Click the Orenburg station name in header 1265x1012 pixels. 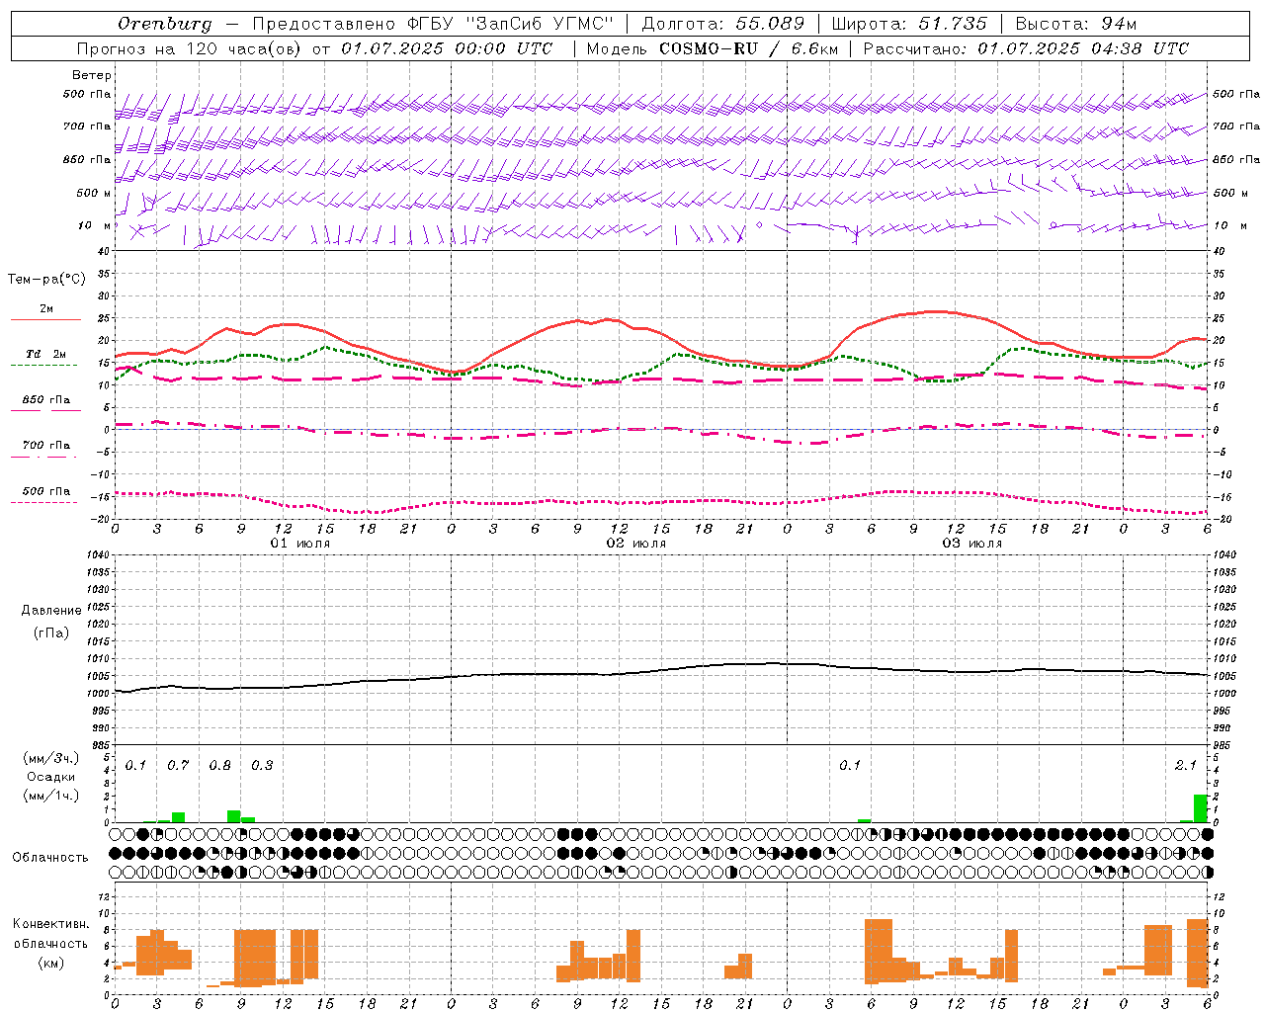click(x=165, y=24)
